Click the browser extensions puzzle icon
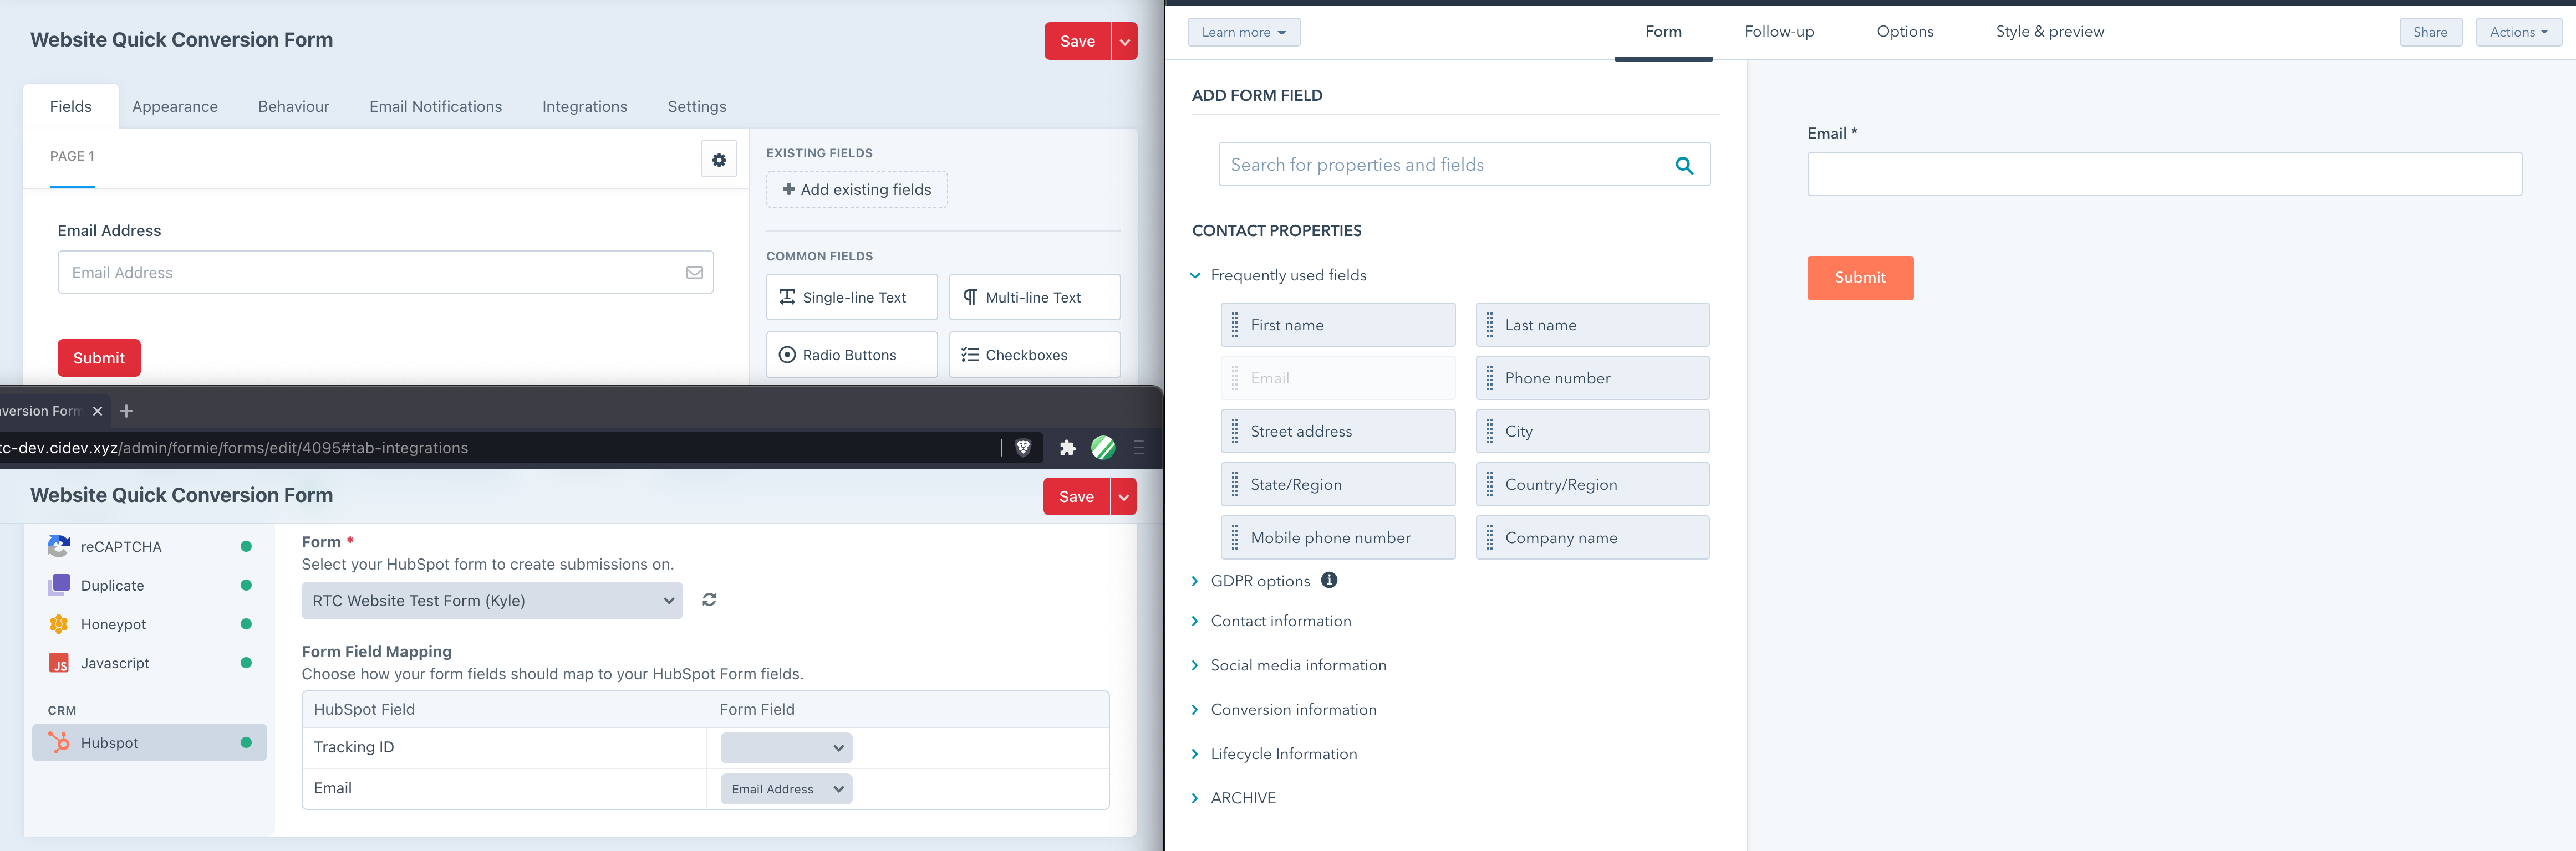The height and width of the screenshot is (851, 2576). (x=1067, y=448)
